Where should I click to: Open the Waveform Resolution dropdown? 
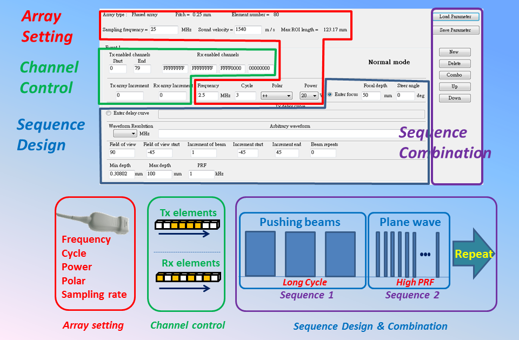[124, 133]
